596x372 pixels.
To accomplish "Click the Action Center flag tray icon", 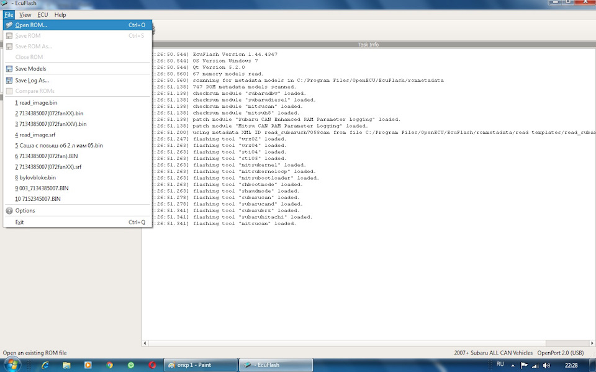I will (524, 365).
